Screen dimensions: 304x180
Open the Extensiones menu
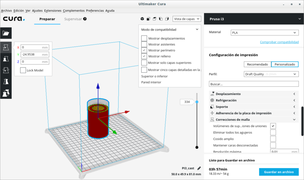point(53,10)
